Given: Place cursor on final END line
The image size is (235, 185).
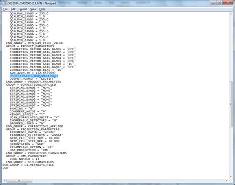Looking at the screenshot, I should [x=5, y=168].
